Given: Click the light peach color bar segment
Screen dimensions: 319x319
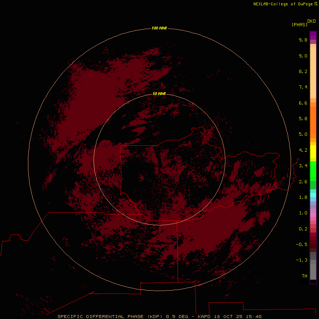Looking at the screenshot, I should pos(313,72).
